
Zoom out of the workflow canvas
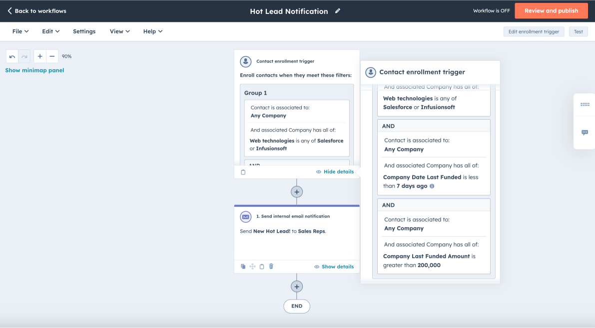pos(52,56)
